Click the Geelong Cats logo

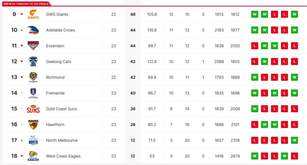pyautogui.click(x=33, y=61)
